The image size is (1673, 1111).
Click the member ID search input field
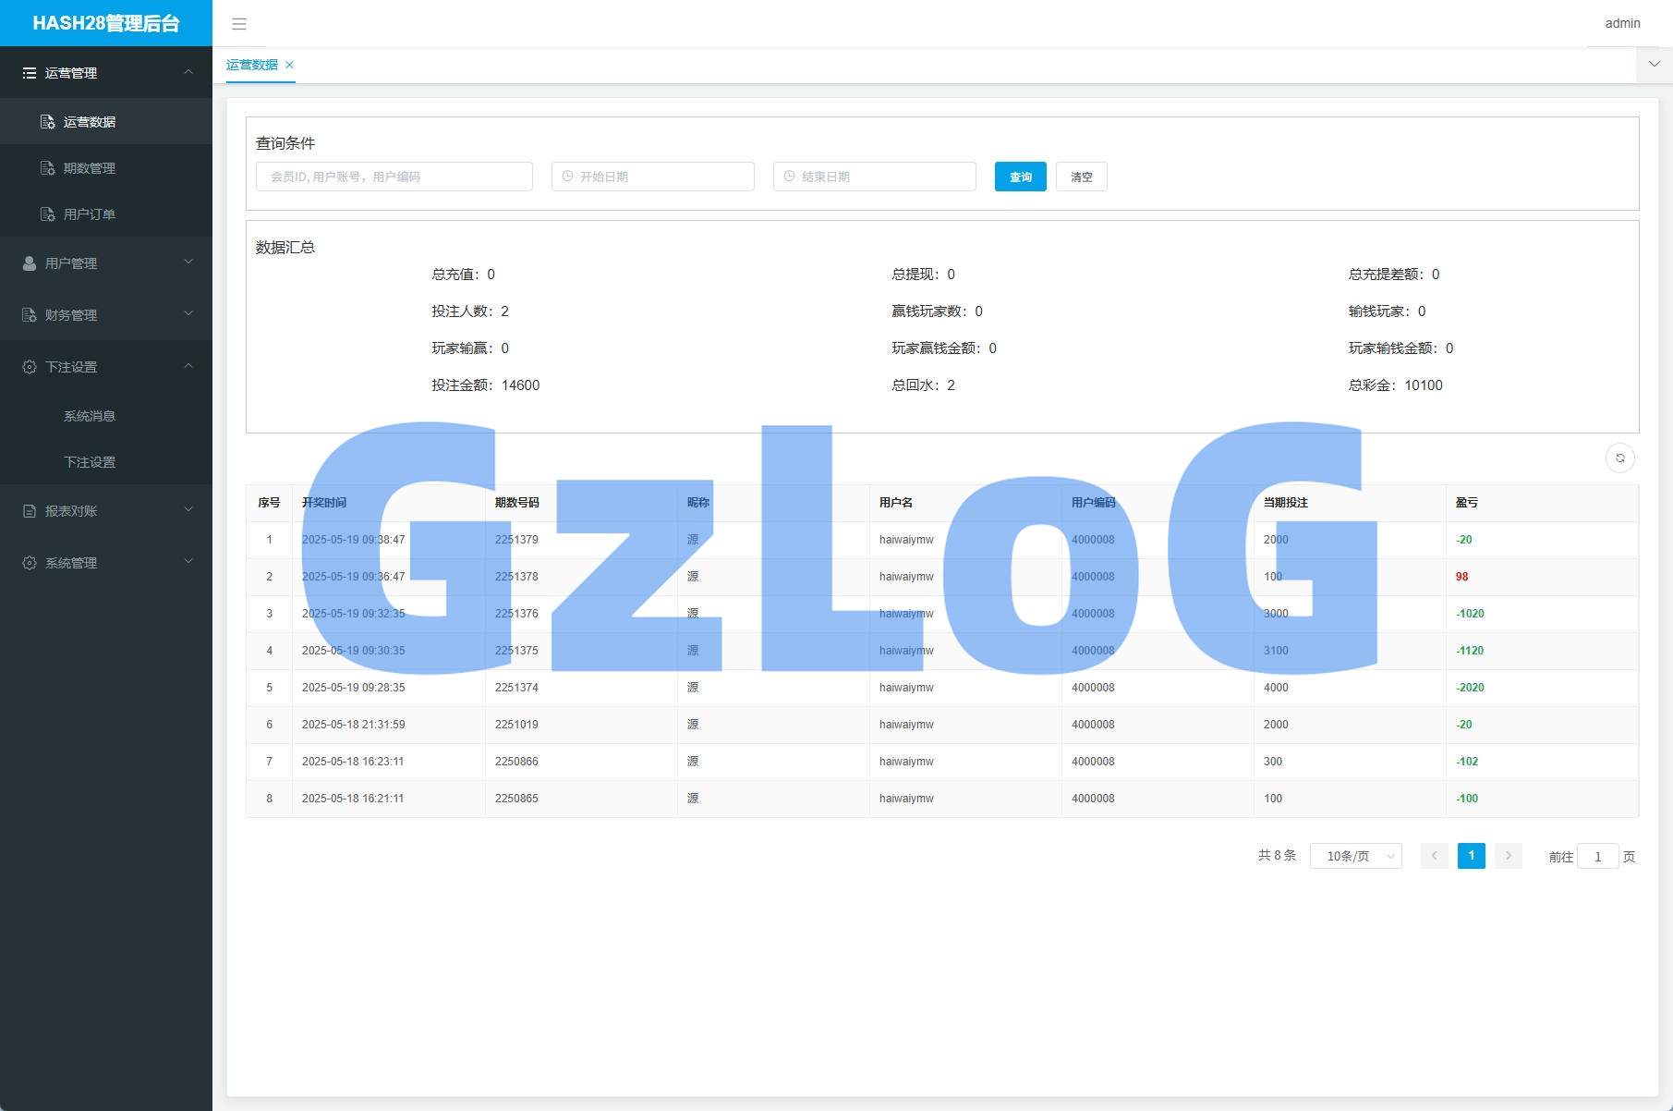point(394,177)
